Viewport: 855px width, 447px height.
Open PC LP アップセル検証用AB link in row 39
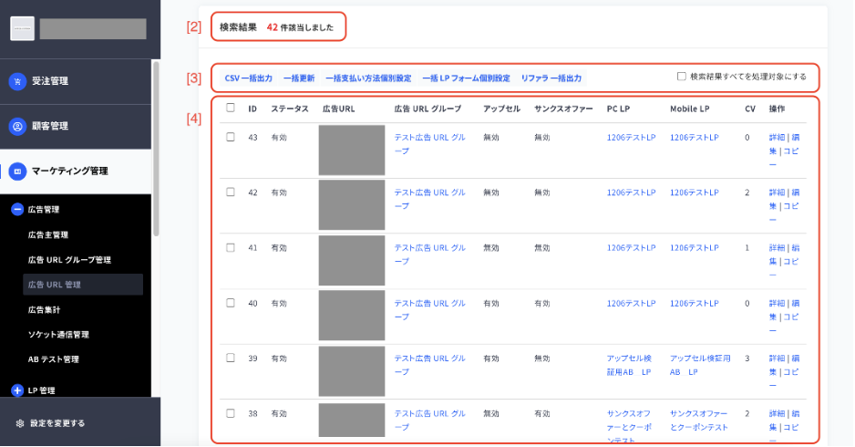click(629, 365)
